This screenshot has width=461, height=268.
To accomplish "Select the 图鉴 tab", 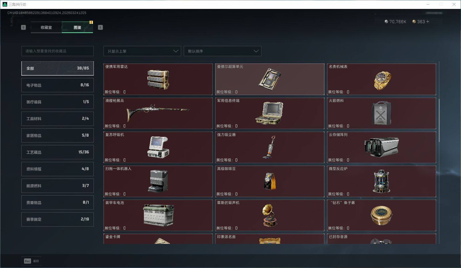I will [77, 27].
